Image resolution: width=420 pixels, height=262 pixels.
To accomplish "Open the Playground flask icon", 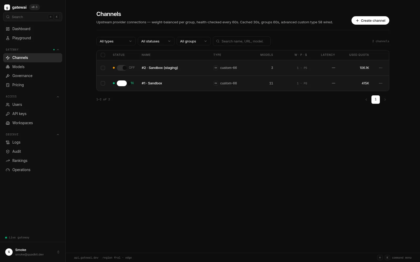I will 8,38.
